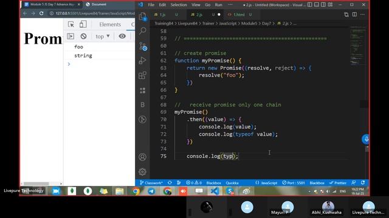Open the Run menu
389x218 pixels.
218,5
